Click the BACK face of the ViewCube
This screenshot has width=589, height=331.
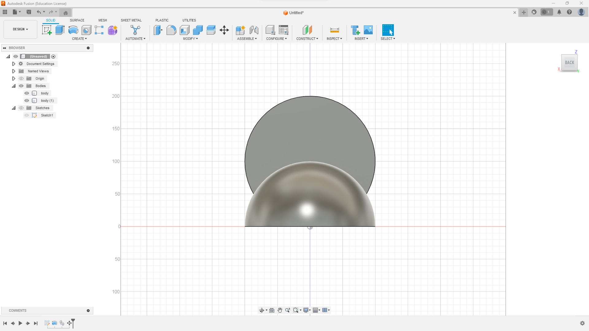click(569, 63)
